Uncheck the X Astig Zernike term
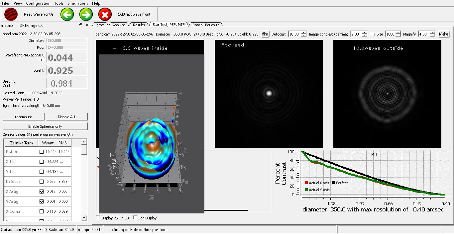This screenshot has height=234, width=454. 42,192
